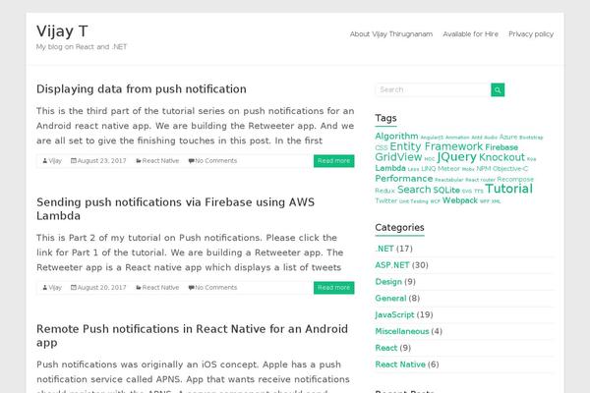Open the Miscellaneous category
Screen dimensions: 590x393
click(402, 331)
